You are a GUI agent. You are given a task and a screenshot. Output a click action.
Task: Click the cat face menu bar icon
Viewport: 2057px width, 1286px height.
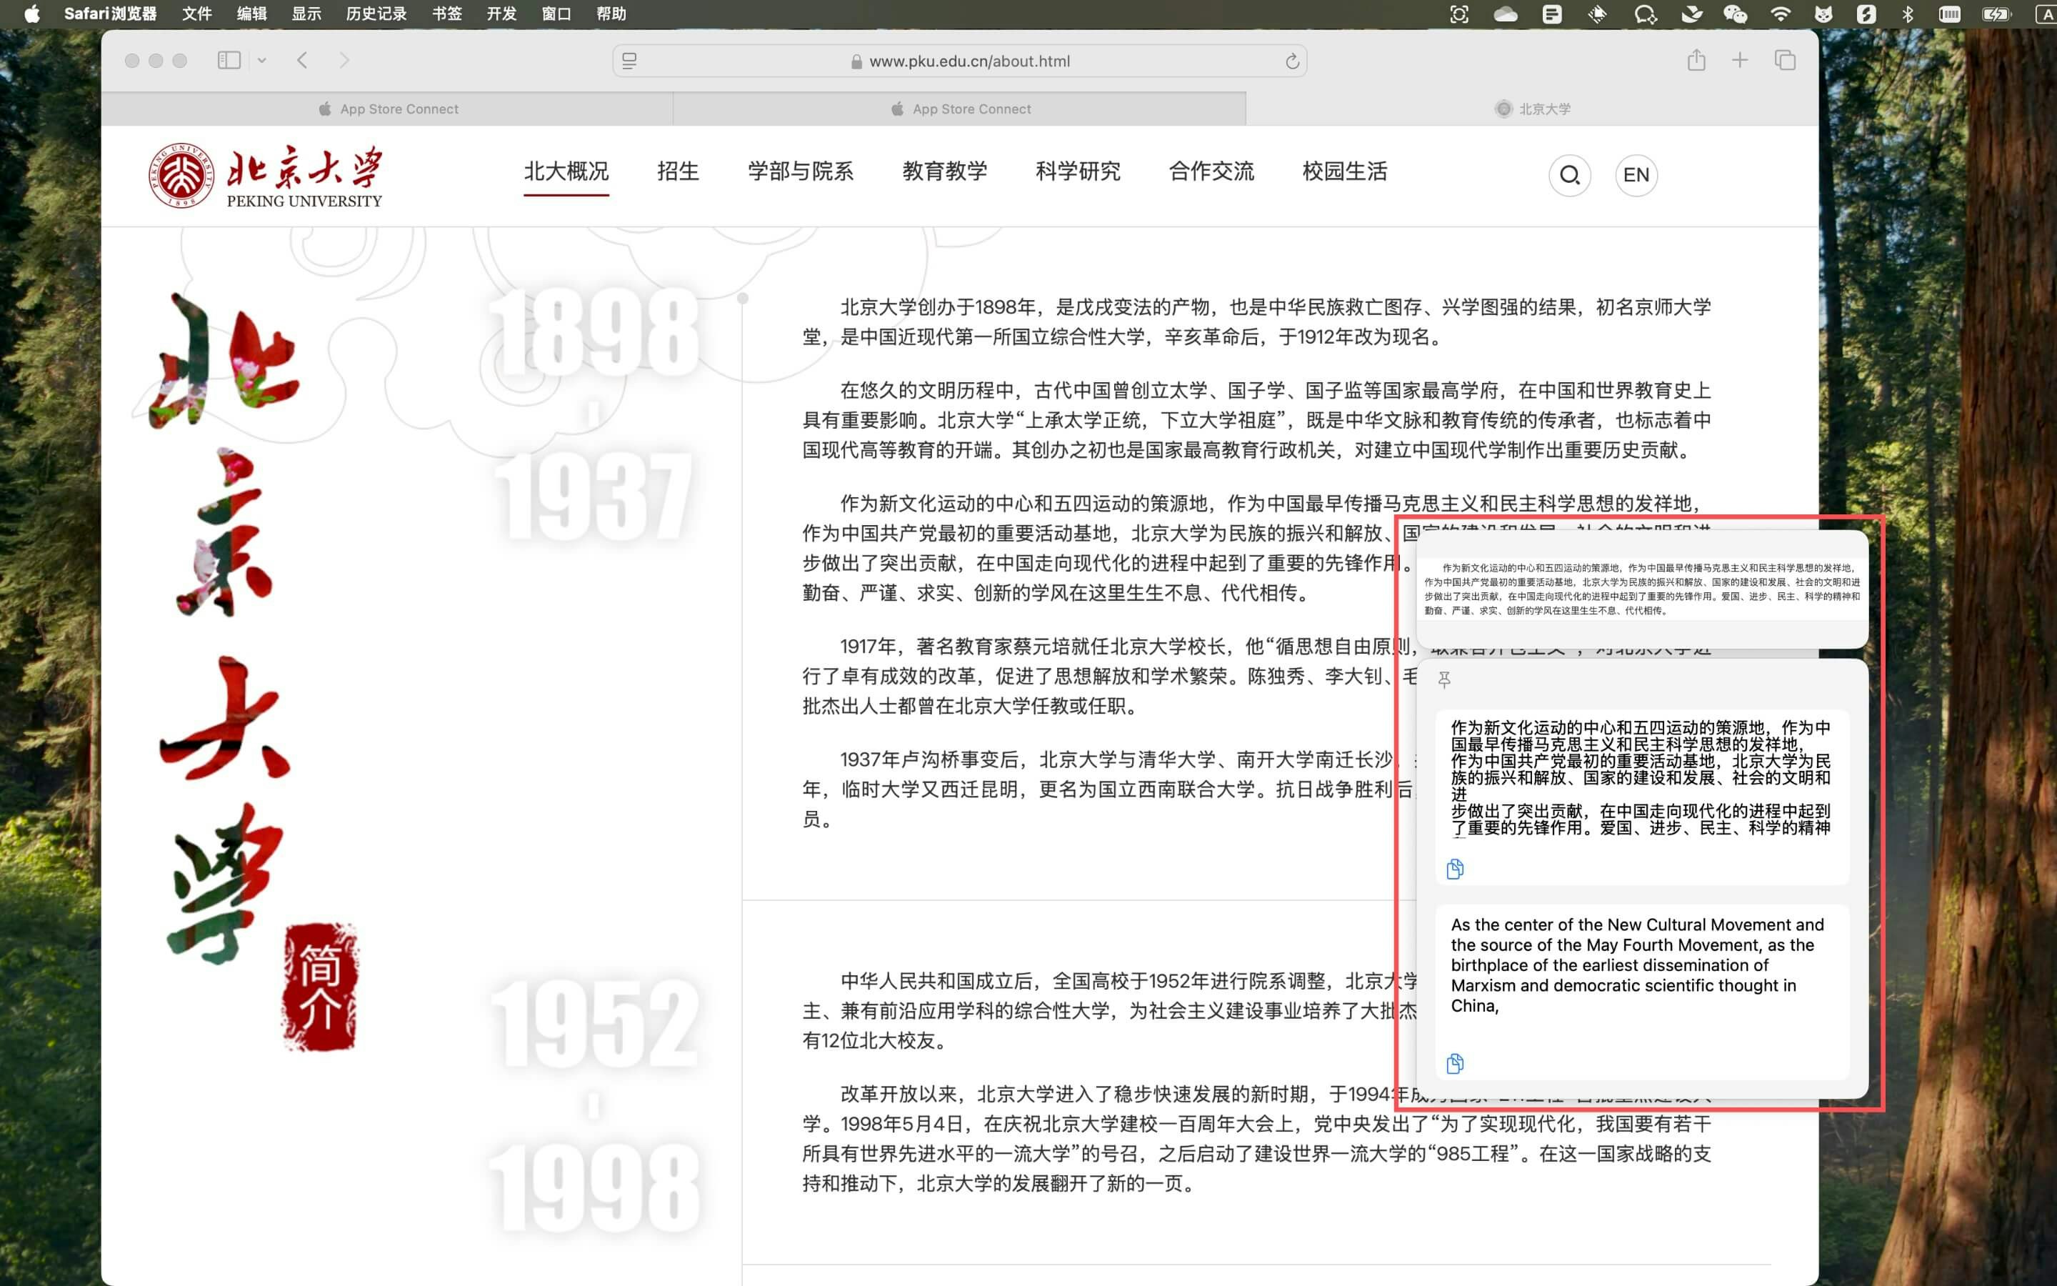[x=1823, y=14]
